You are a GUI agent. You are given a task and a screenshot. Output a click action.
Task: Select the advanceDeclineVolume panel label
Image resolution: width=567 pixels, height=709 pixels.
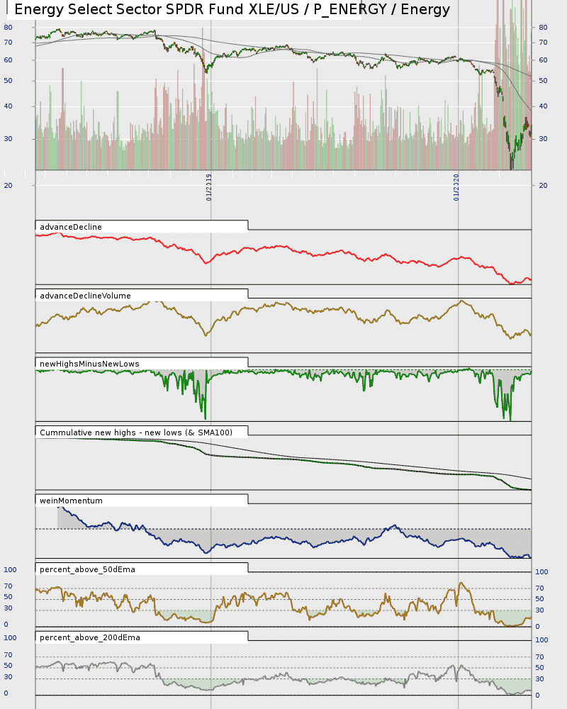click(x=85, y=296)
